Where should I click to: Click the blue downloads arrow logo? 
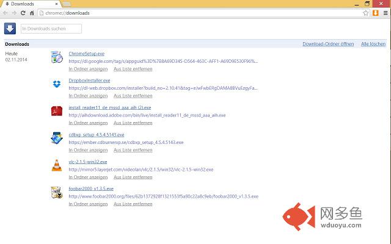(x=10, y=29)
